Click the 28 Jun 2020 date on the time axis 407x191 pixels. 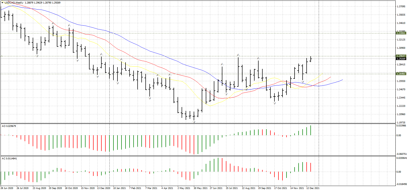tap(7, 188)
